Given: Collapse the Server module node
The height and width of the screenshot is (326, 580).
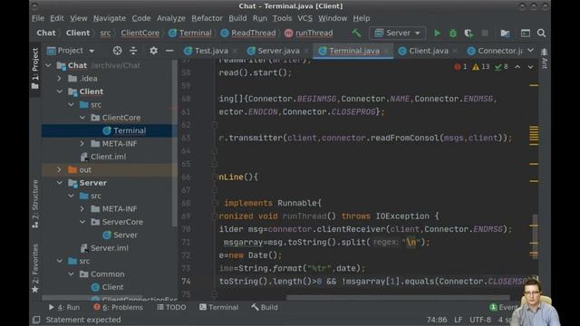Looking at the screenshot, I should (60, 183).
